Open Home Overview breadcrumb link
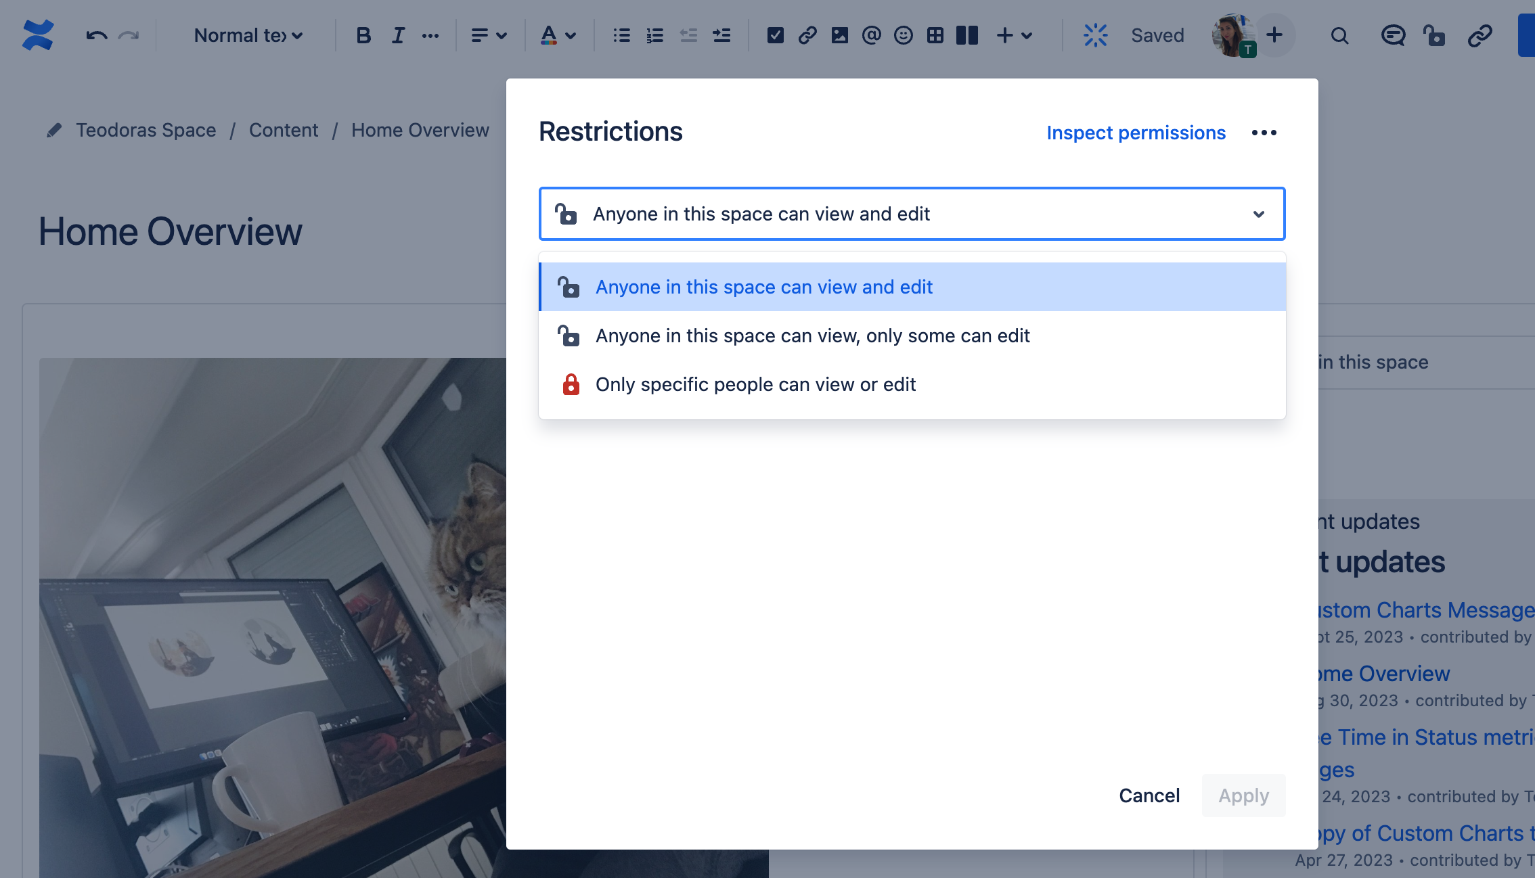This screenshot has height=878, width=1535. (x=420, y=130)
